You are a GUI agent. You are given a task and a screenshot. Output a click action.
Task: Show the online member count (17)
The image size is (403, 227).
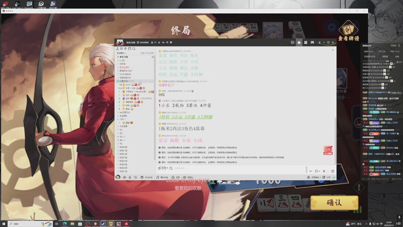154,42
